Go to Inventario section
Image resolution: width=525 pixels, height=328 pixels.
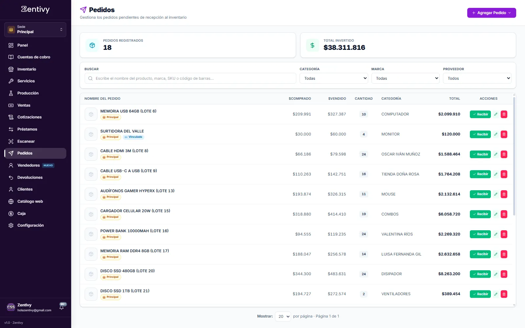point(35,69)
